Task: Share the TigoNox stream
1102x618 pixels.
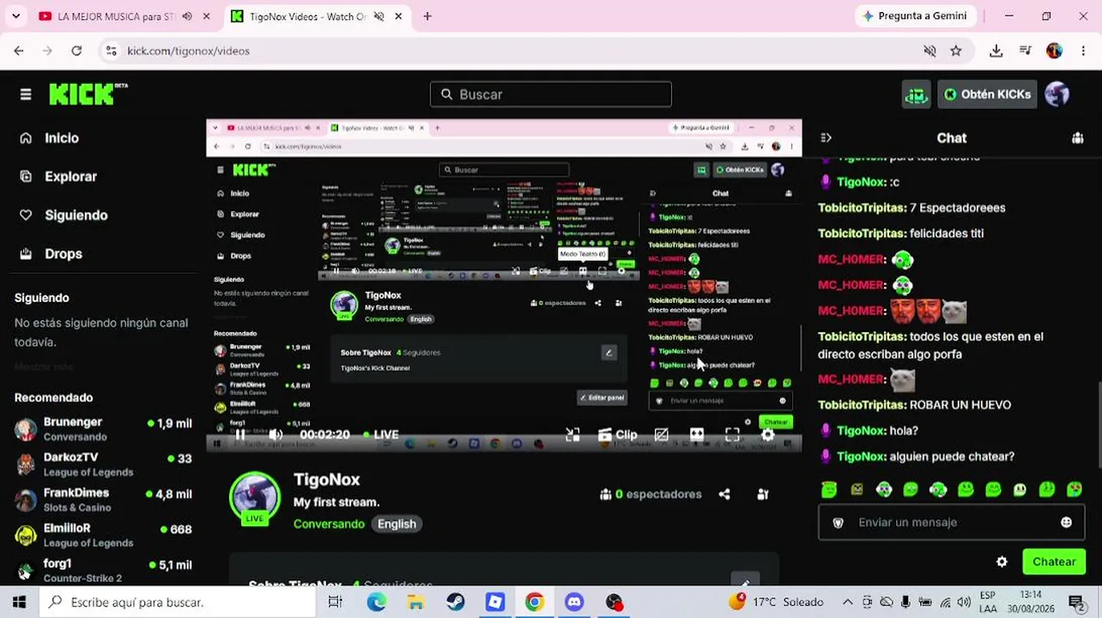Action: click(x=724, y=494)
